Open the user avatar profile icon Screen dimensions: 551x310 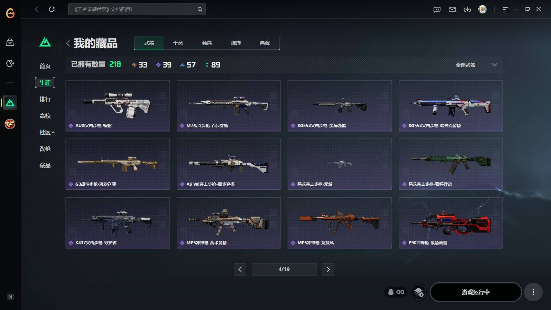(482, 9)
